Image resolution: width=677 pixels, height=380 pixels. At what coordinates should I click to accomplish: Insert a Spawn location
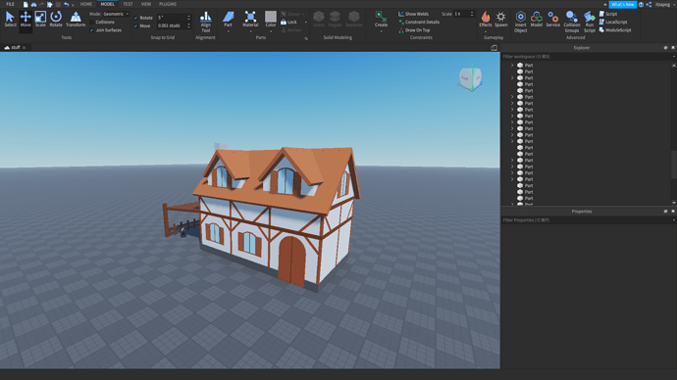pyautogui.click(x=500, y=20)
